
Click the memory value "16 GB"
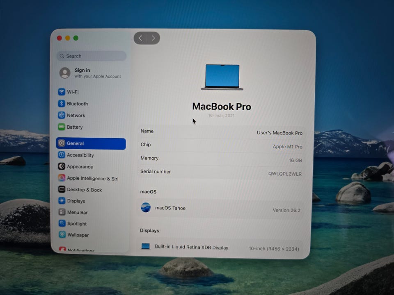(295, 160)
